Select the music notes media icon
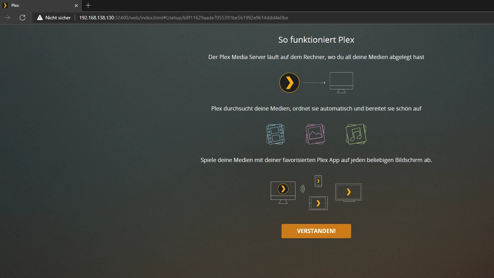Image resolution: width=494 pixels, height=278 pixels. [x=355, y=134]
